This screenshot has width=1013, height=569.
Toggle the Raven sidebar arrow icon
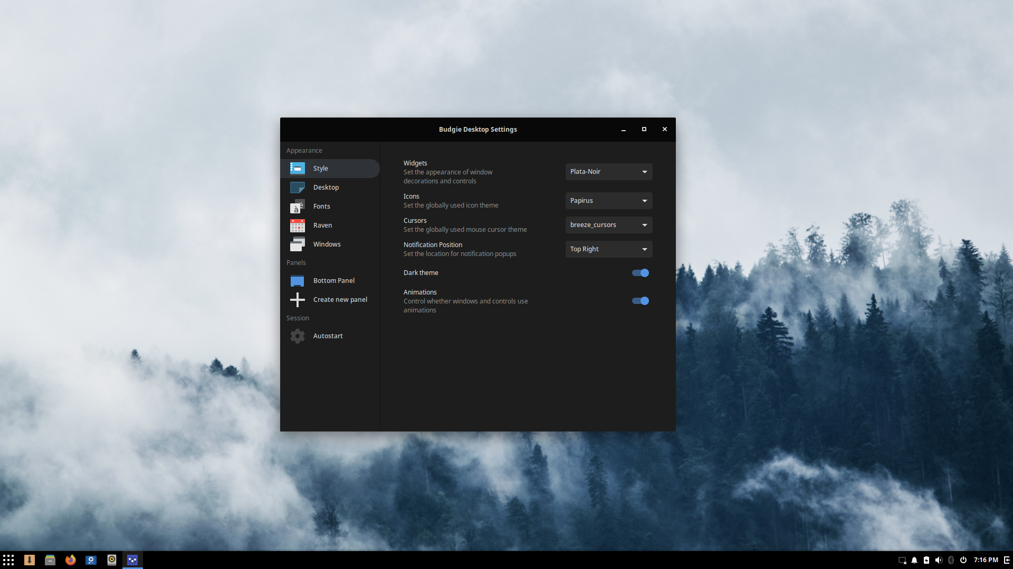(x=1007, y=560)
